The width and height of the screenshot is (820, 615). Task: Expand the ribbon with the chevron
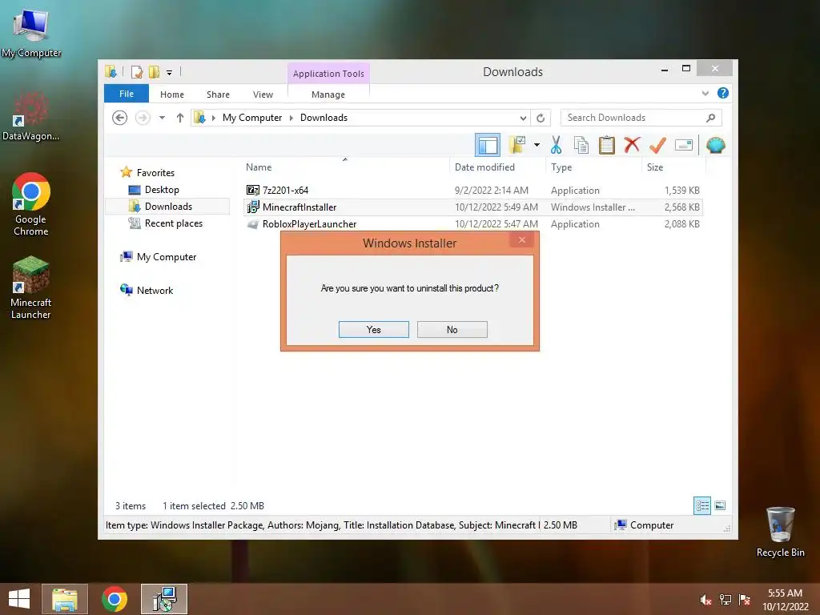pyautogui.click(x=705, y=94)
